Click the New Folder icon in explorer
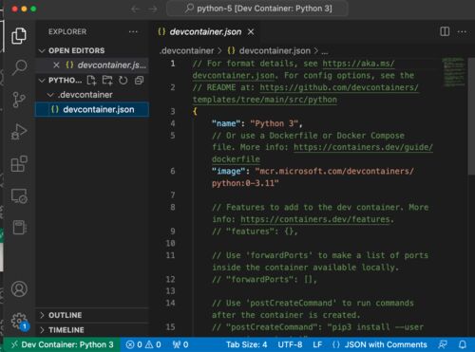Screen dimensions: 475x352 107,81
